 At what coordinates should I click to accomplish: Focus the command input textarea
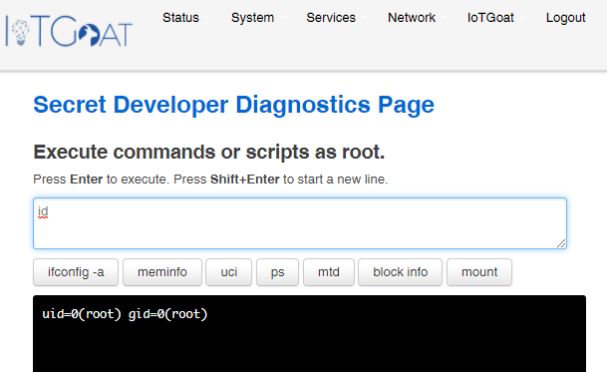300,223
